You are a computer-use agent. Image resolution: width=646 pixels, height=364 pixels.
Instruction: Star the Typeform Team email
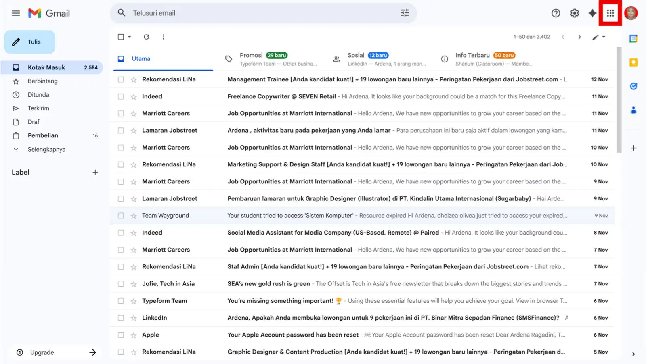click(134, 301)
